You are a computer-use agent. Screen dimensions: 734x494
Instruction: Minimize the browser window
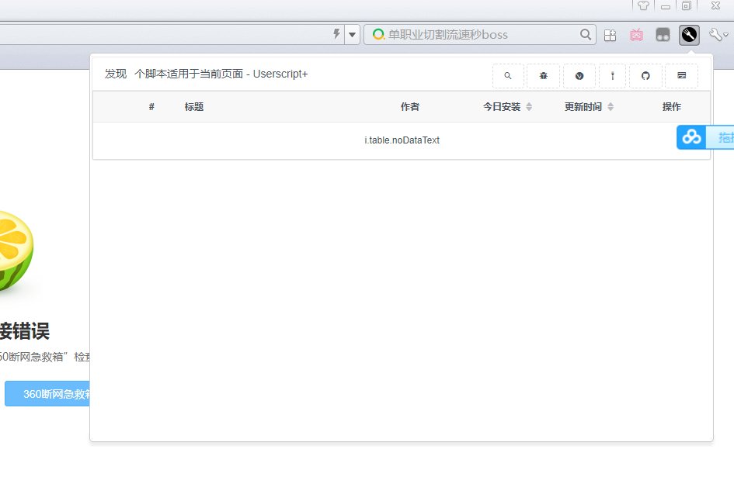[x=665, y=6]
